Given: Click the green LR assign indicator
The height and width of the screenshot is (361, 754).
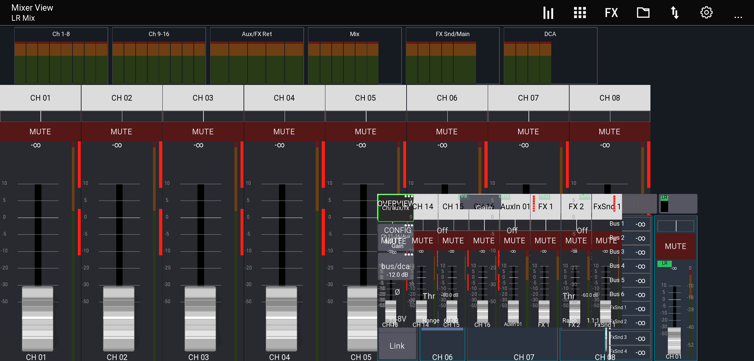Looking at the screenshot, I should [664, 263].
